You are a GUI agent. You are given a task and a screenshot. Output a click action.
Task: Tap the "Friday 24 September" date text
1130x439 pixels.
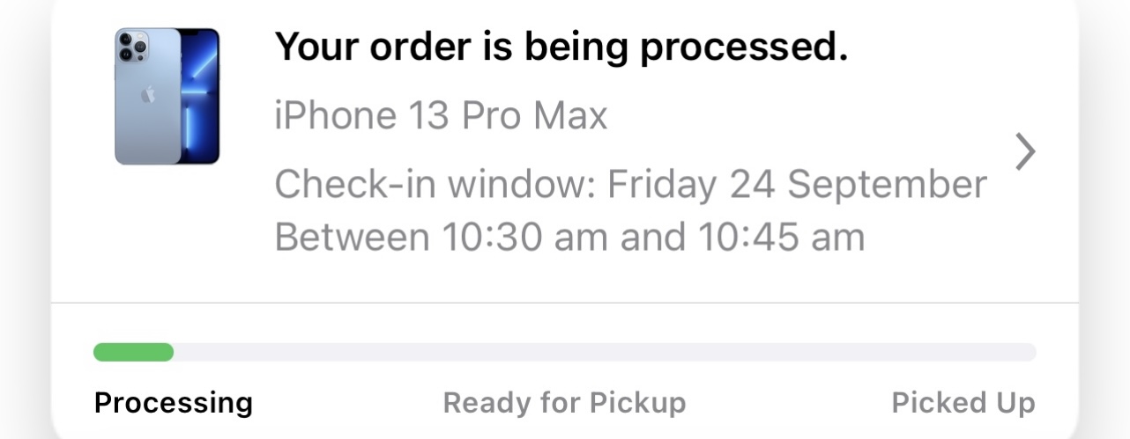[x=797, y=186]
